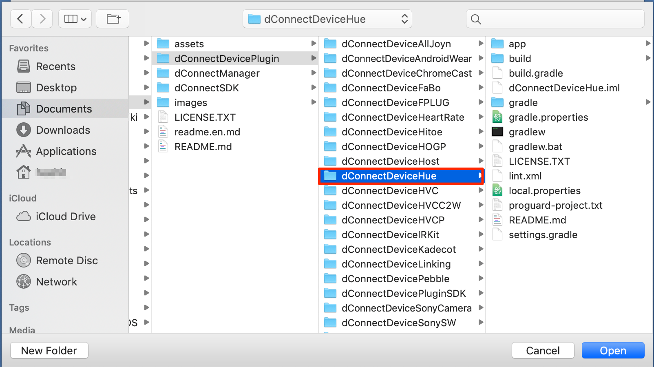Create a folder with New Folder button

(49, 350)
